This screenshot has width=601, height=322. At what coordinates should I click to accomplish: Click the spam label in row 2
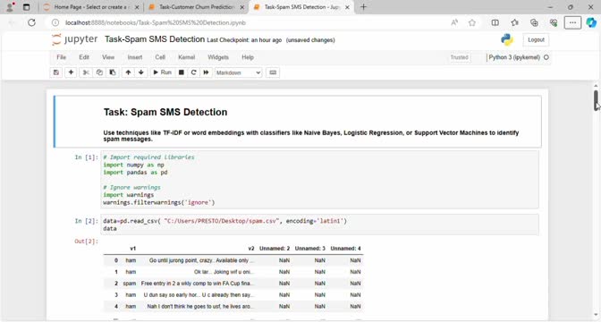[130, 284]
